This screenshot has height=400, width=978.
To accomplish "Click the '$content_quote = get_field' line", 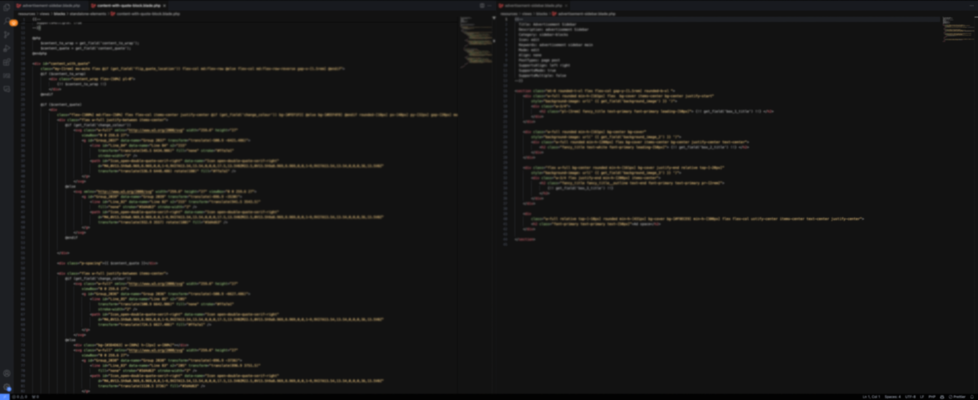I will 85,48.
